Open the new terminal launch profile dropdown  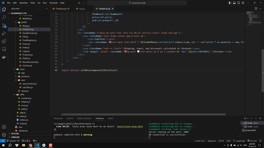click(x=247, y=118)
